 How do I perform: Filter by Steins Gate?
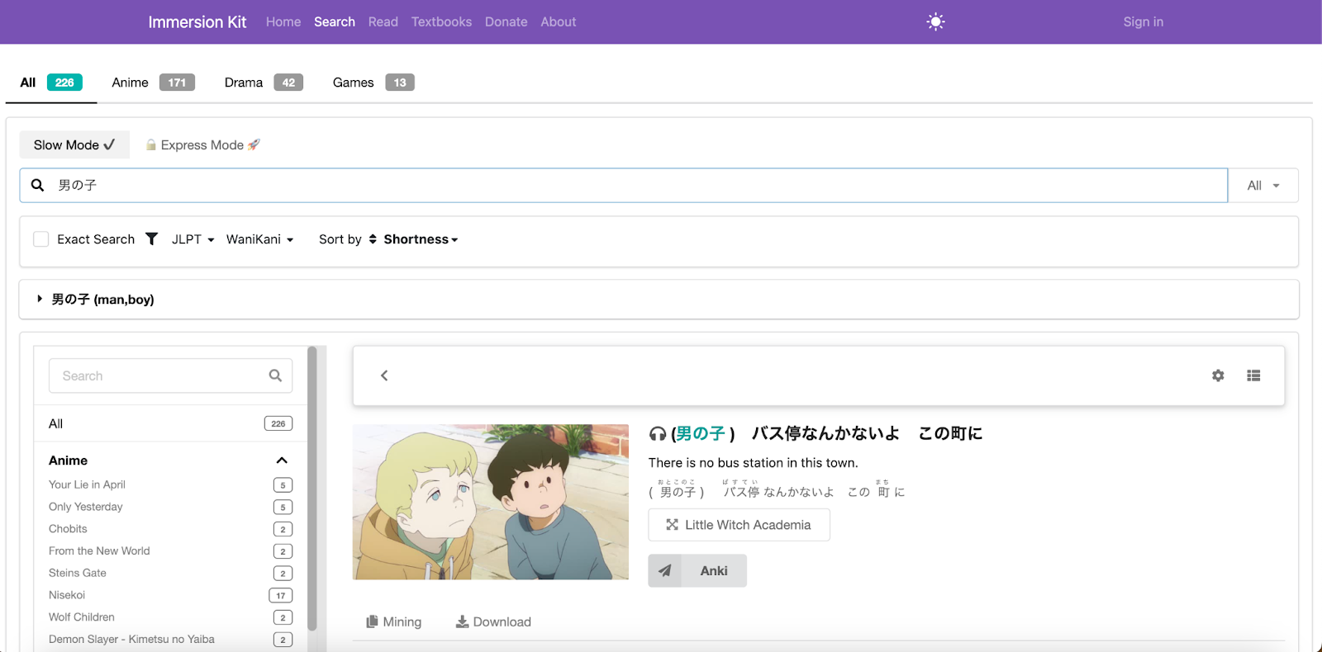170,573
